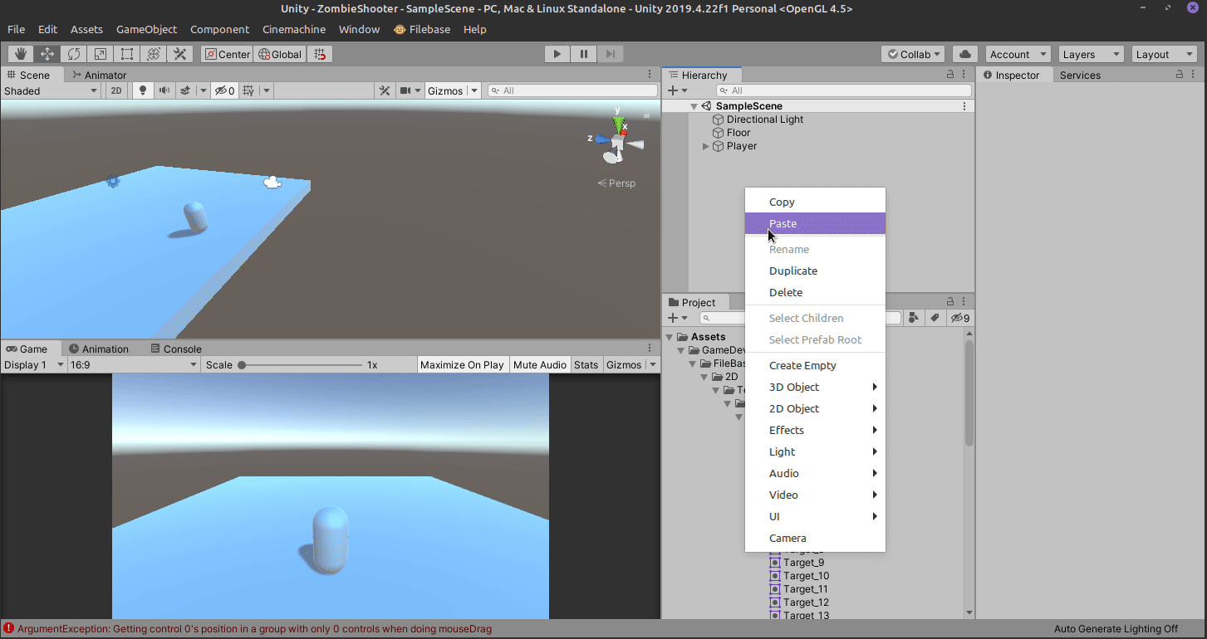Collapse the Assets folder in Project

(670, 337)
